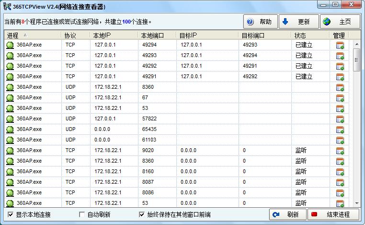Click manage icon for port 9020 row
This screenshot has height=225, width=365.
pos(340,151)
